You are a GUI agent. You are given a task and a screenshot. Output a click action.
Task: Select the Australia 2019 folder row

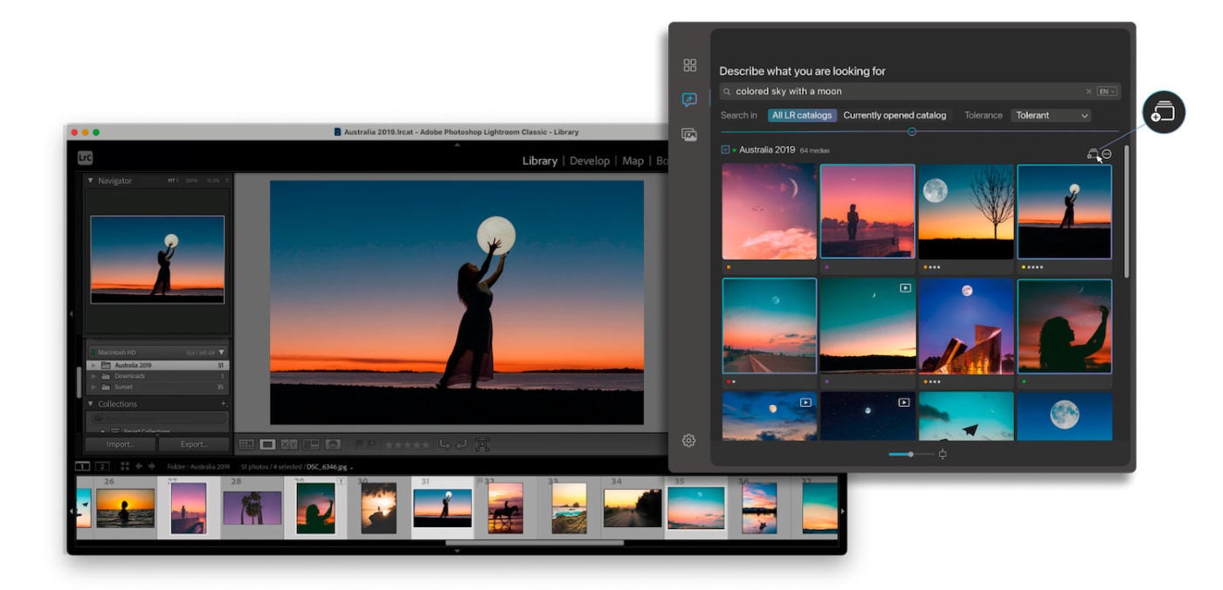coord(157,365)
